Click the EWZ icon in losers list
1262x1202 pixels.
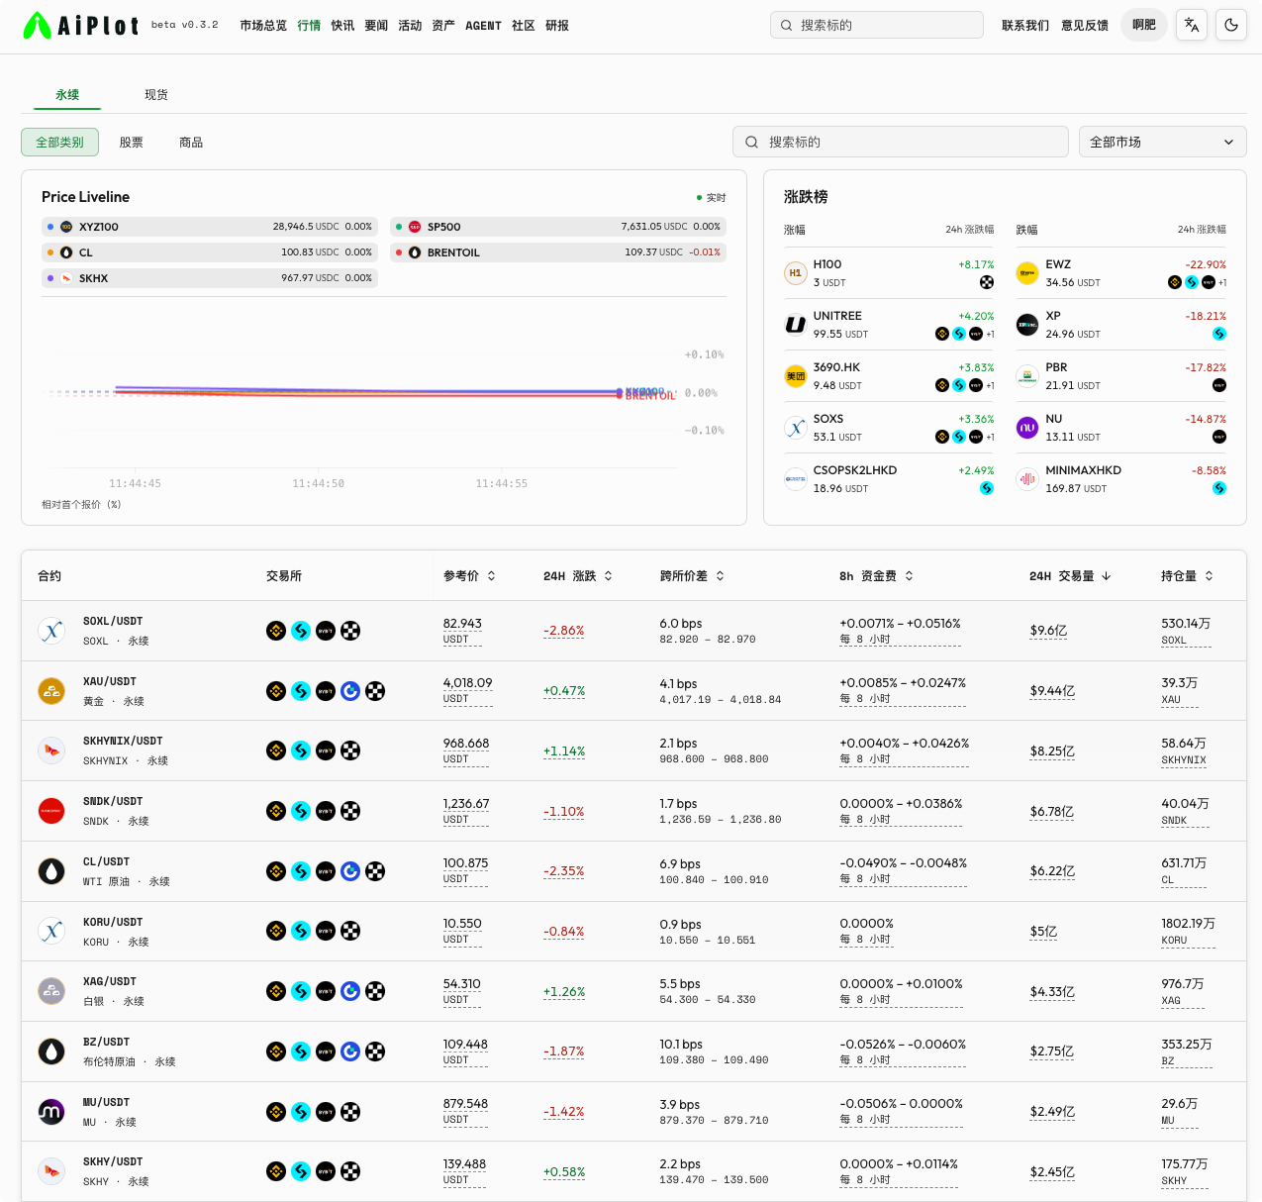click(x=1027, y=273)
